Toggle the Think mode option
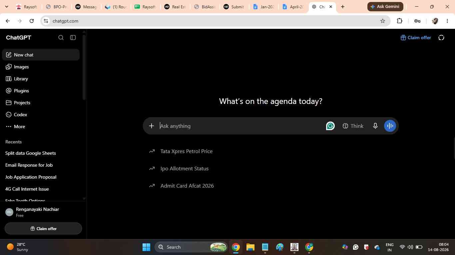 [x=353, y=126]
